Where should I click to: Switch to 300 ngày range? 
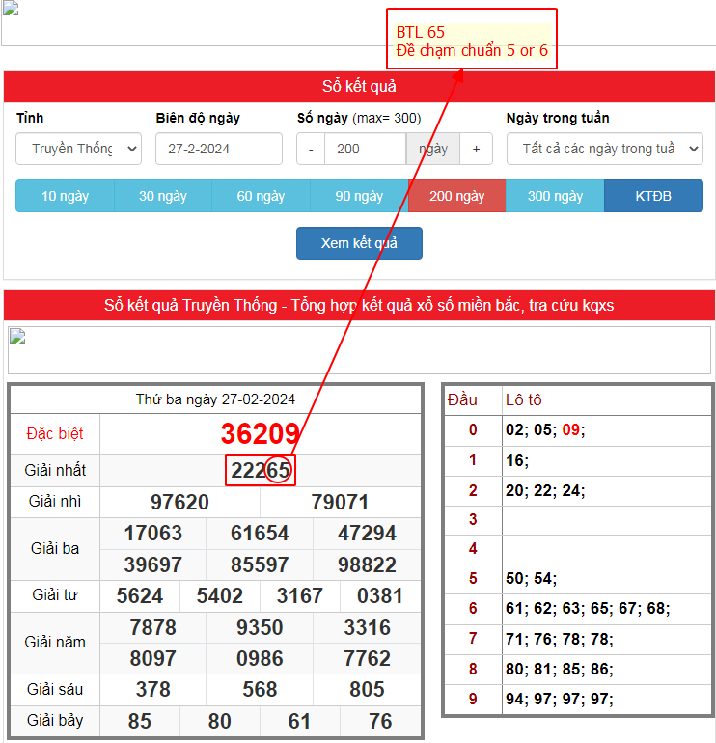555,196
